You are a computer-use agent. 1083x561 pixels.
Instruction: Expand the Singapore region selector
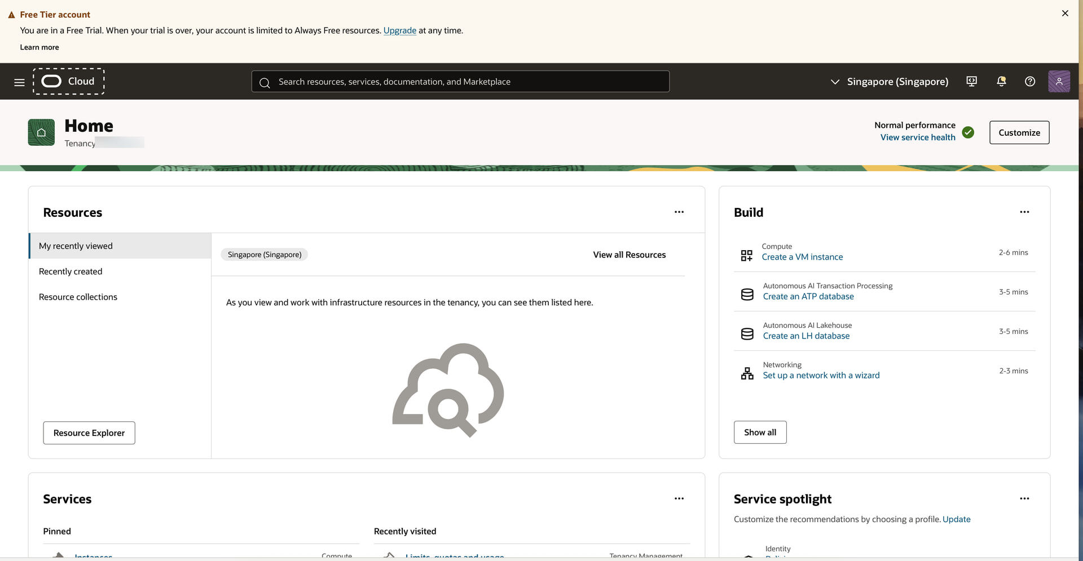click(x=890, y=82)
